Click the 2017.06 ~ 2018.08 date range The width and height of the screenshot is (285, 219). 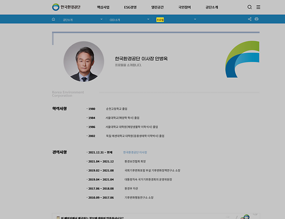coord(101,189)
